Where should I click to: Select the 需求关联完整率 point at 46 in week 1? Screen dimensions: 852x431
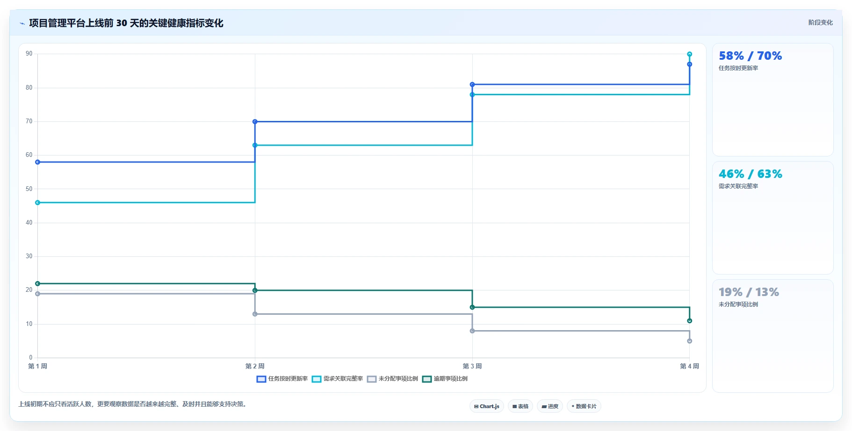pos(38,203)
